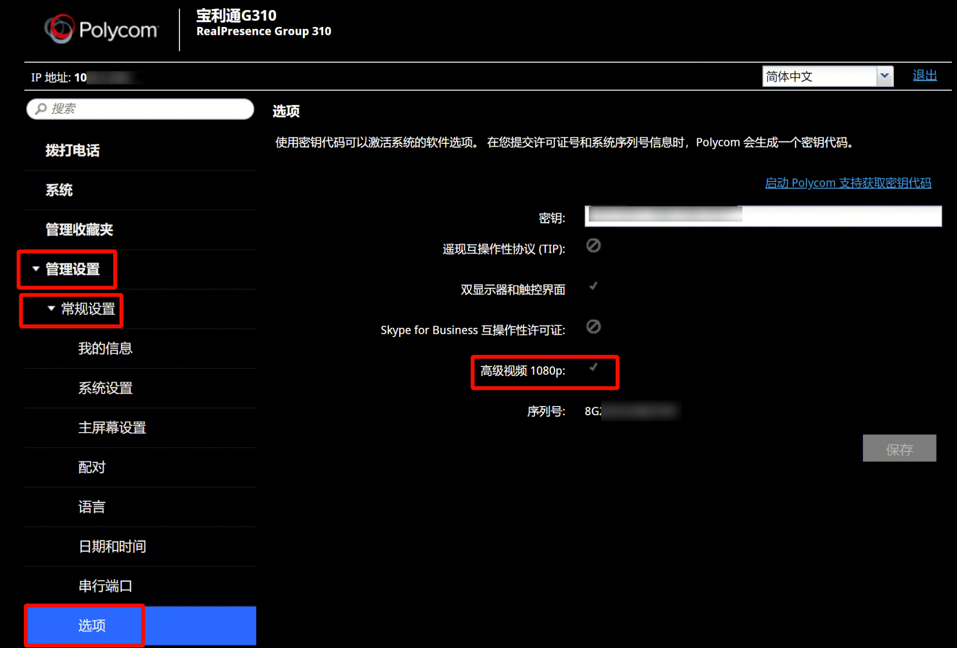Screen dimensions: 957x648
Task: Click Skype for Business 互操作性许可证 label
Action: point(473,330)
